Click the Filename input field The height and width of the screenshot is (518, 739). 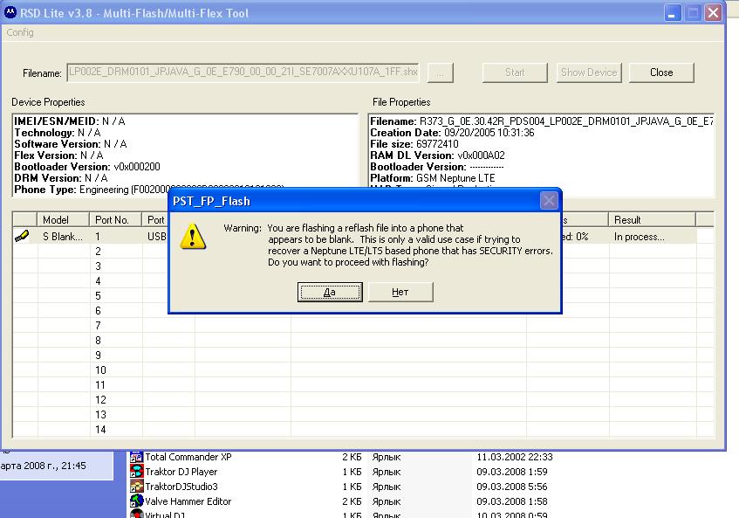[x=243, y=73]
